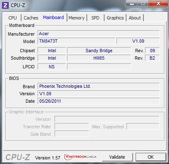Switch to the CPU tab
Viewport: 169px width, 164px height.
[12, 18]
